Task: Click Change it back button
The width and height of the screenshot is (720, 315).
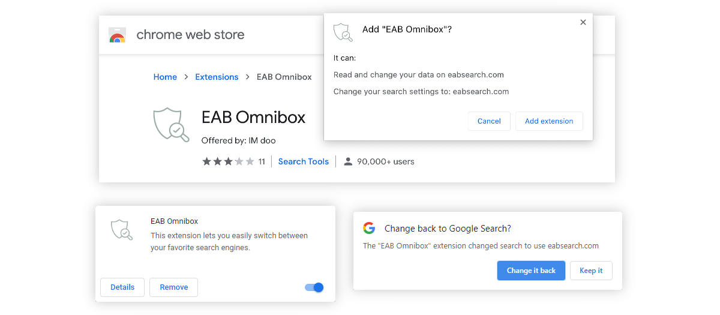Action: pyautogui.click(x=531, y=271)
